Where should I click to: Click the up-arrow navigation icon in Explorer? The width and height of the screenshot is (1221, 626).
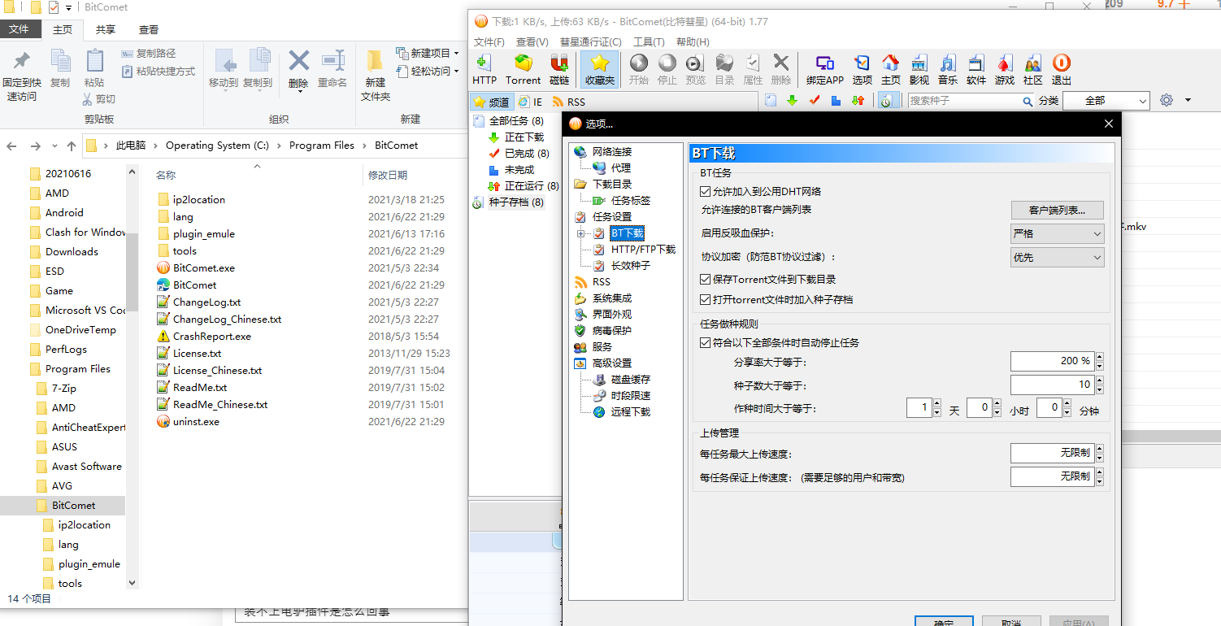tap(72, 146)
